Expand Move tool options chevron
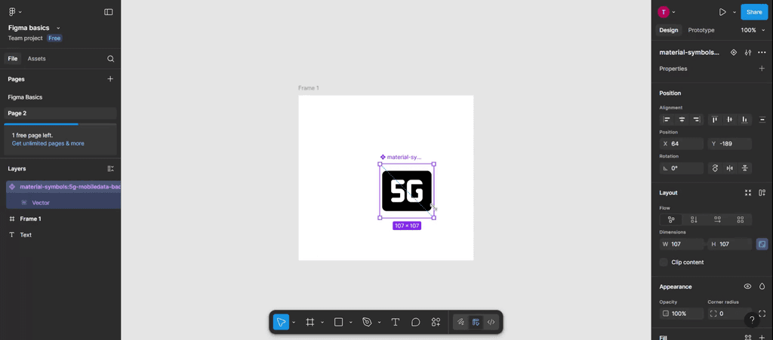This screenshot has width=773, height=340. [294, 323]
